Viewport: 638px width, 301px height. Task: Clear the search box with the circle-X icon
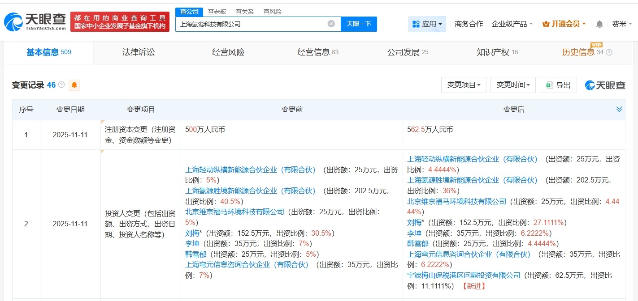(x=331, y=24)
